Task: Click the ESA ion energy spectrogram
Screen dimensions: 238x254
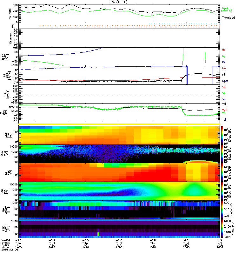Action: (119, 154)
